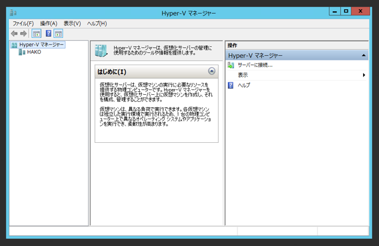Toggle the action pane toolbar icon
Viewport: 379px width, 246px height.
point(58,34)
